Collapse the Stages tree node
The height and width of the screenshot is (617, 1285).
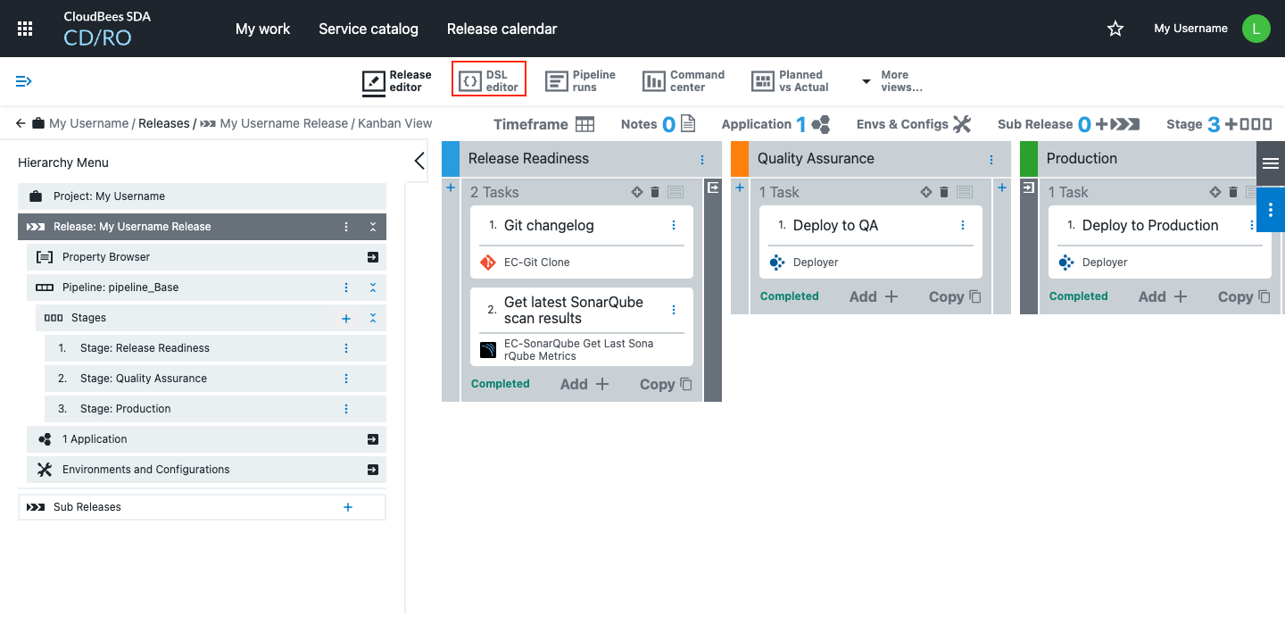pyautogui.click(x=373, y=318)
